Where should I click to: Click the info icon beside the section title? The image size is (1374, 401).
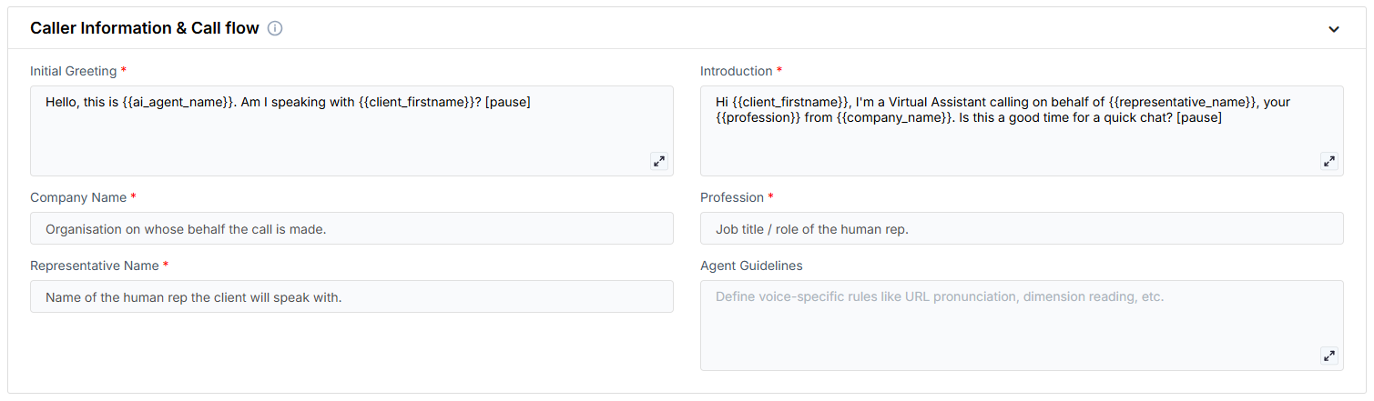275,28
